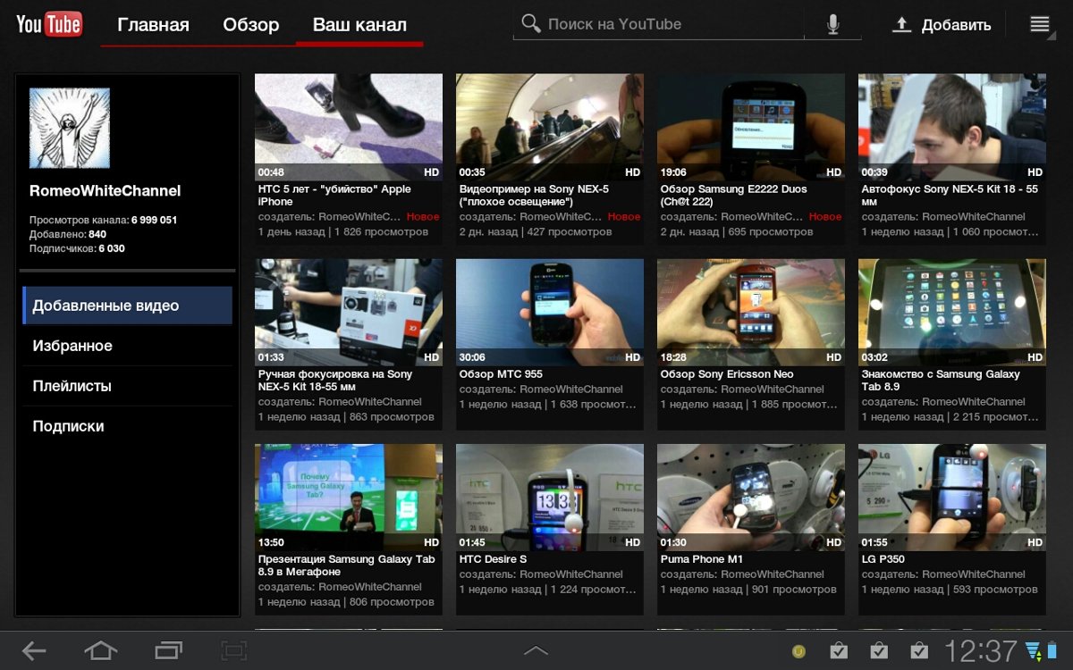Click "1 неделю назад | 806 просмотров" text

[x=346, y=602]
